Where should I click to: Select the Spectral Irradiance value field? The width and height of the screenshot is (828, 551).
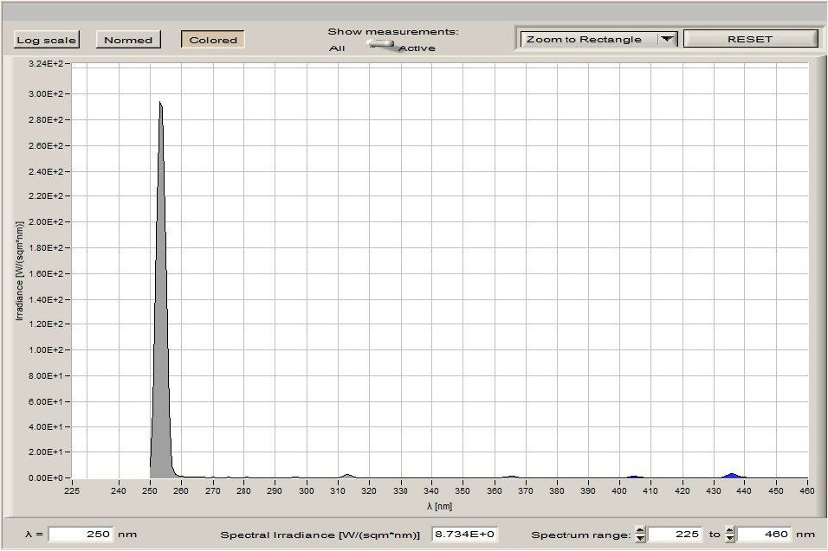click(x=465, y=534)
